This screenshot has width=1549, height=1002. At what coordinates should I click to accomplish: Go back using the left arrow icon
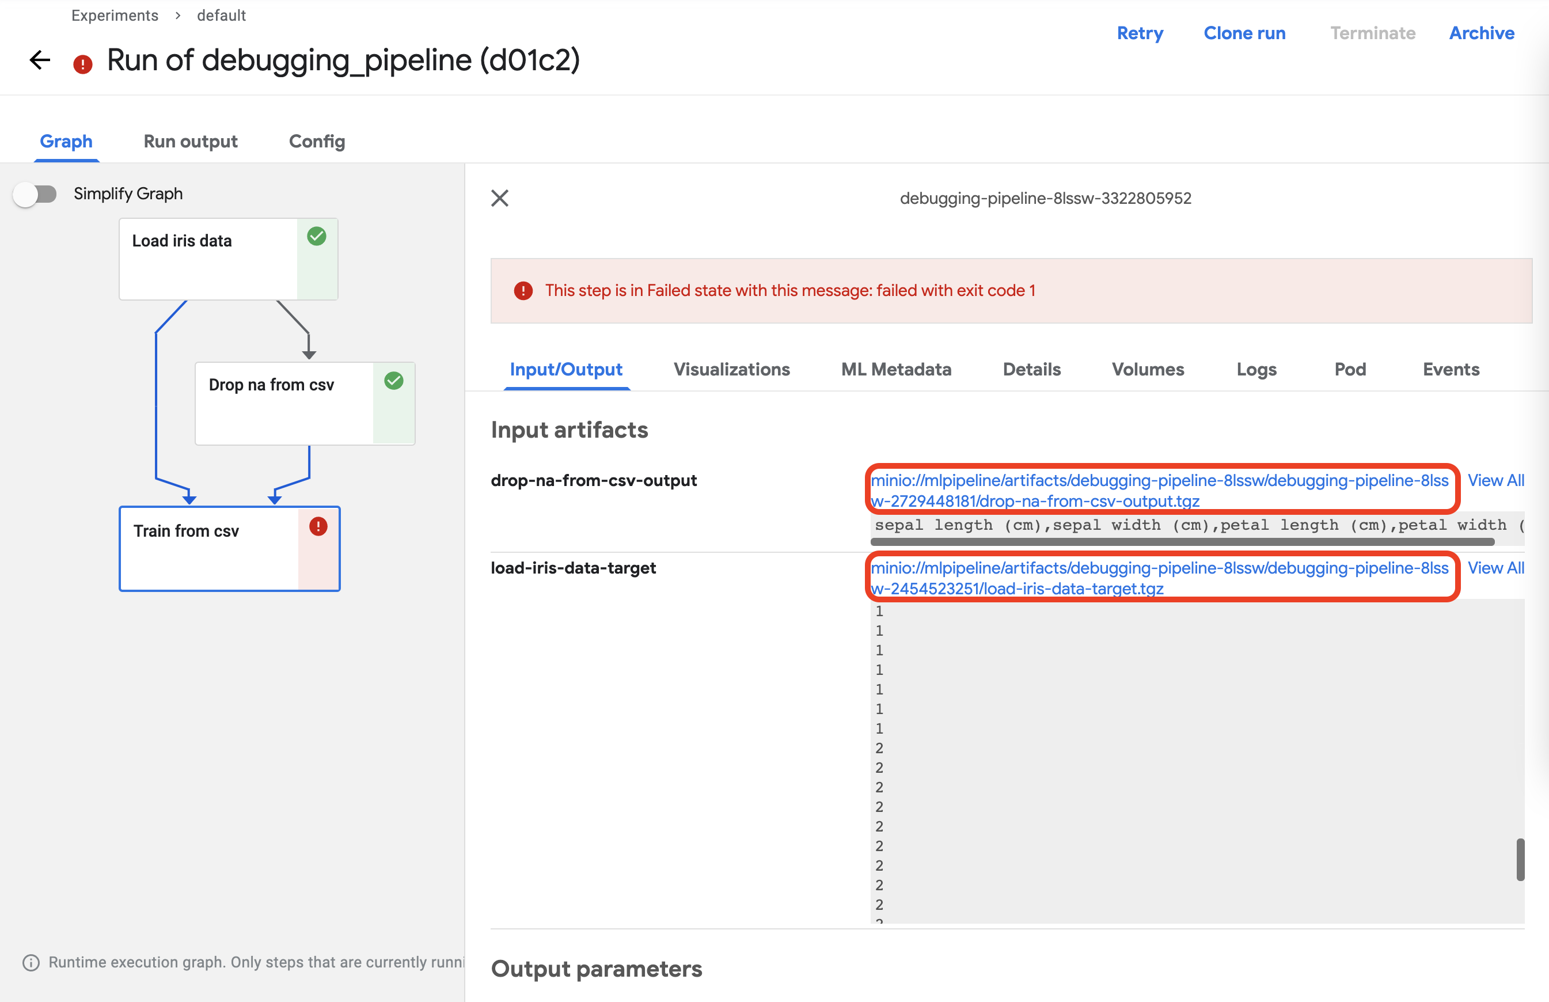(40, 60)
